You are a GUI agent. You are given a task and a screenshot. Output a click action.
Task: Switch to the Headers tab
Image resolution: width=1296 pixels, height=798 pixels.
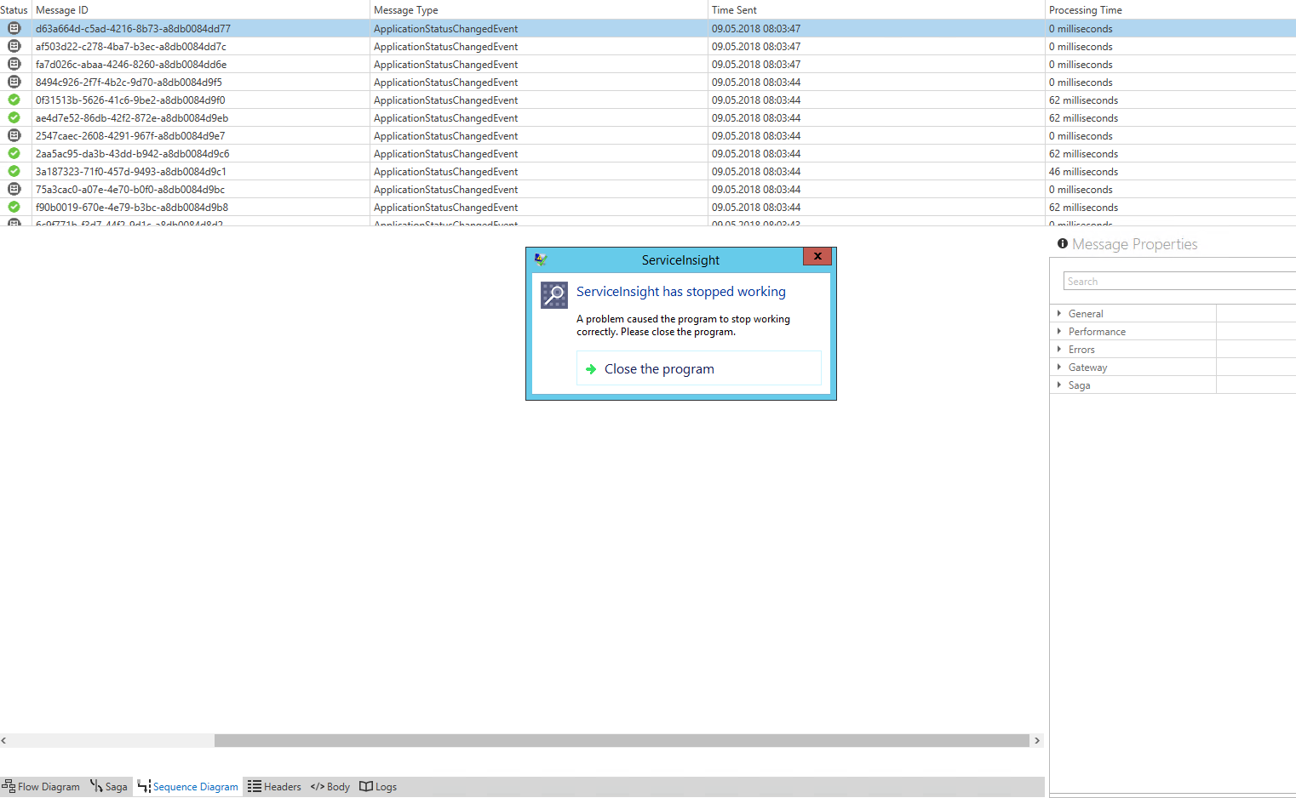point(274,786)
